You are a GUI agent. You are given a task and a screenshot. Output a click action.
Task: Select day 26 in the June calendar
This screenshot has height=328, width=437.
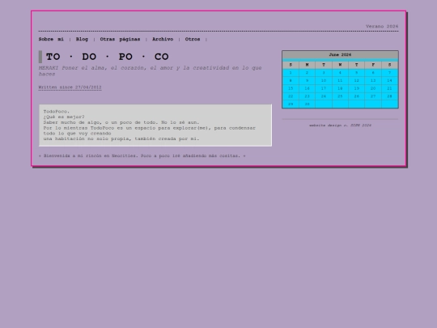[356, 96]
